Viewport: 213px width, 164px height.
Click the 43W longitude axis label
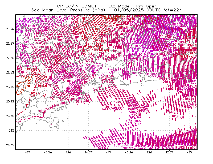point(149,152)
